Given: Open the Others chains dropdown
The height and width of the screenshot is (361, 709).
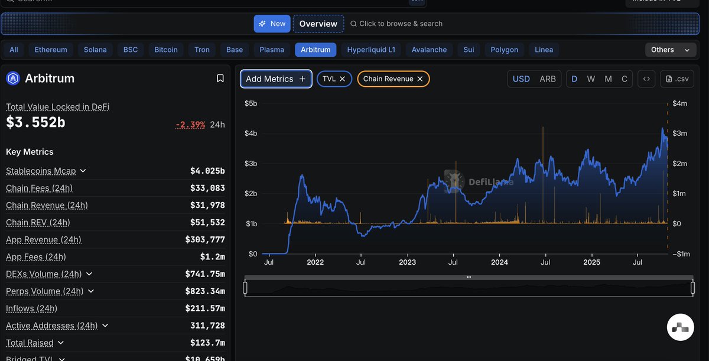Looking at the screenshot, I should point(669,50).
